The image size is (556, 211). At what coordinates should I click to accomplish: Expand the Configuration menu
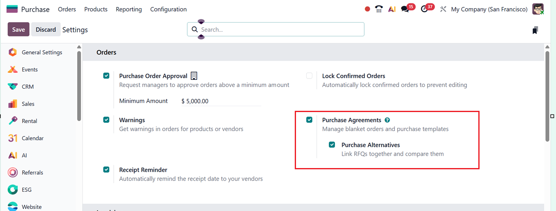point(168,9)
